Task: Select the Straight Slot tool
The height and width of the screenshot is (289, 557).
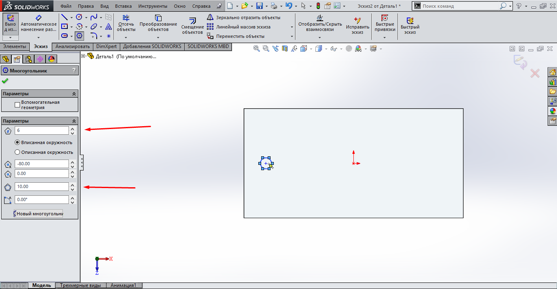Action: pos(64,36)
